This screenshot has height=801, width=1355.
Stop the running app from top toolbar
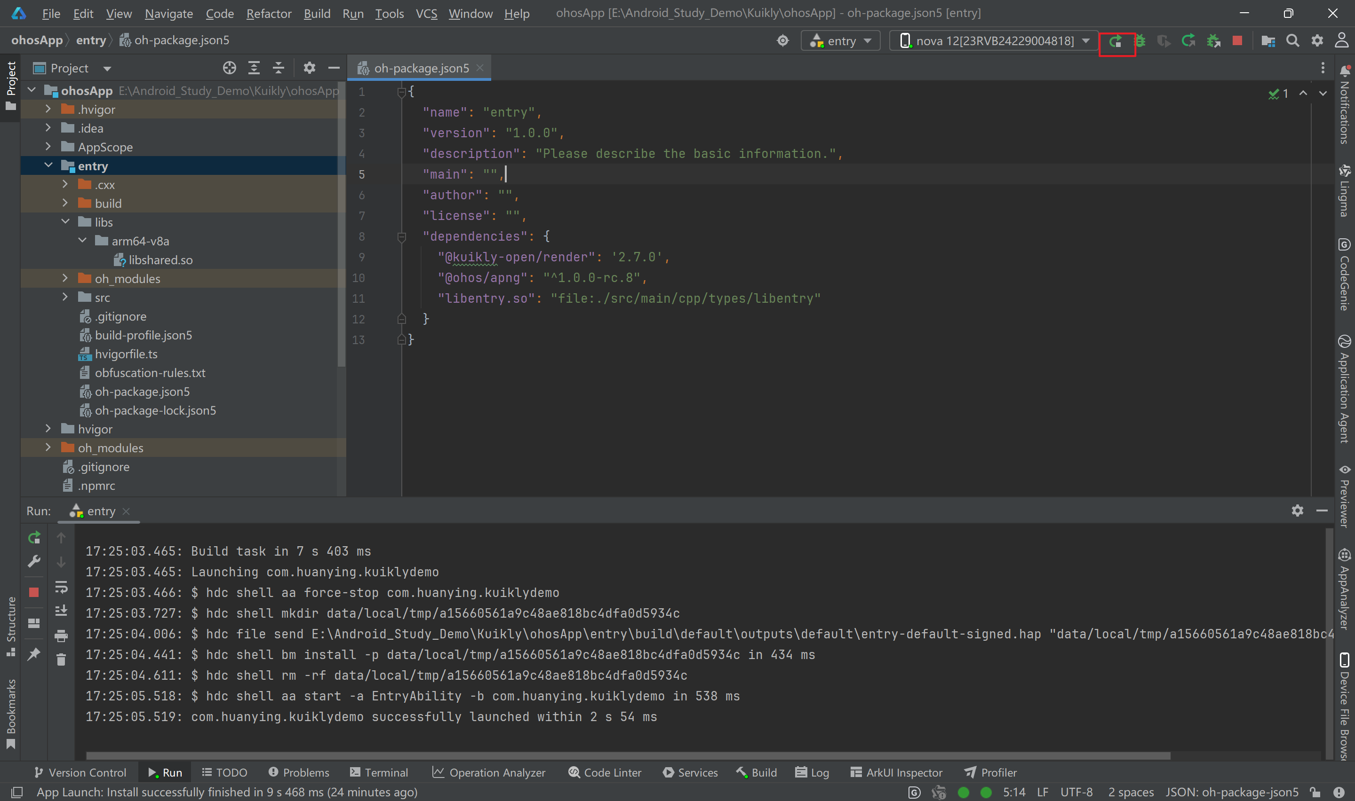(1237, 41)
